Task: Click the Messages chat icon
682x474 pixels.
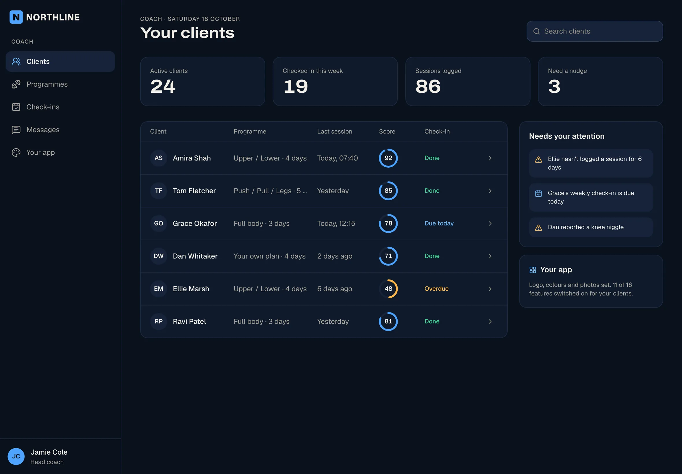Action: pos(16,130)
